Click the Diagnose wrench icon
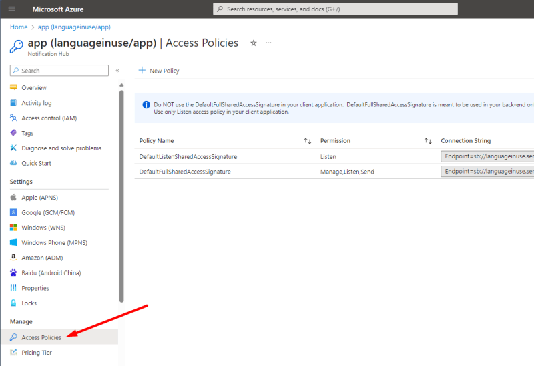 13,148
